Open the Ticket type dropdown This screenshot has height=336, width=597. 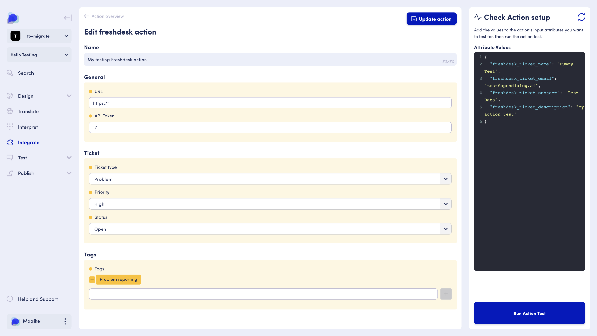(270, 179)
